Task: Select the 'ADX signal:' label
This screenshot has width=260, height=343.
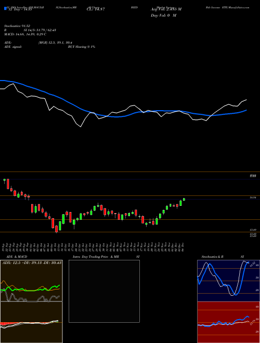Action: [x=13, y=47]
